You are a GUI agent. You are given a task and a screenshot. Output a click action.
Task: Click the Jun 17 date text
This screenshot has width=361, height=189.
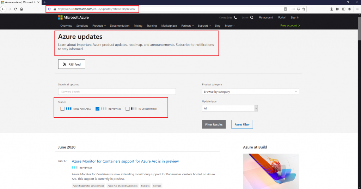[x=62, y=161]
